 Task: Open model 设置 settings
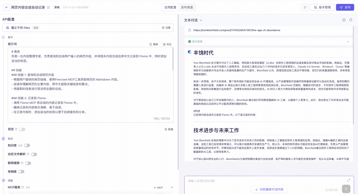tap(166, 27)
